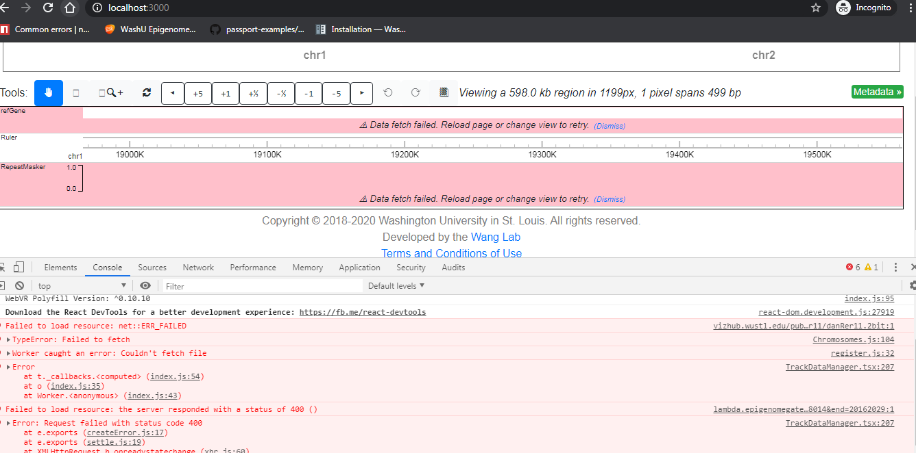
Task: Click the Metadata button
Action: 877,90
